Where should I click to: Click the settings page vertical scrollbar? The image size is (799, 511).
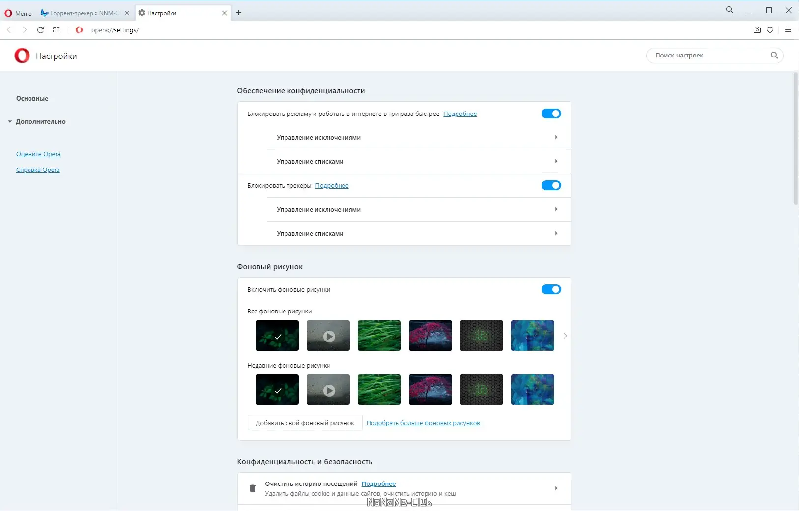coord(796,139)
